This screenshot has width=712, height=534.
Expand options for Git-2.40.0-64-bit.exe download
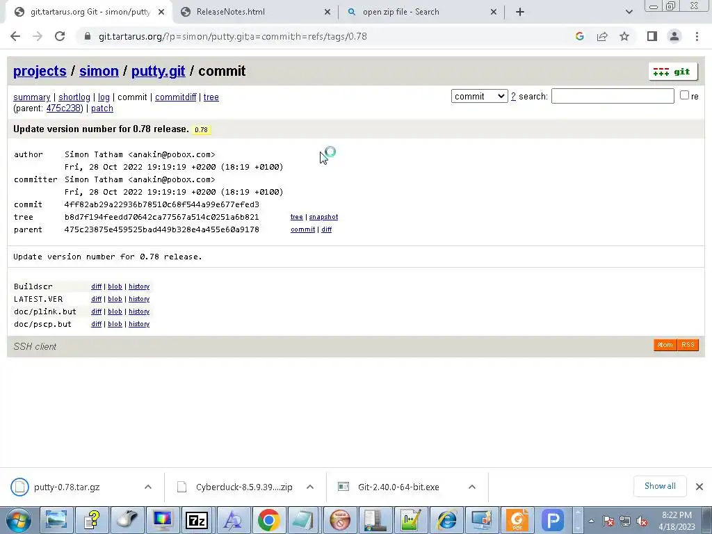472,487
